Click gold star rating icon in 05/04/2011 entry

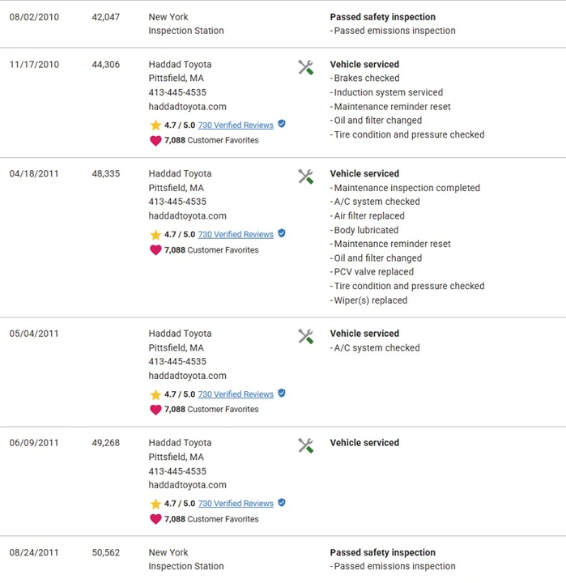point(155,394)
